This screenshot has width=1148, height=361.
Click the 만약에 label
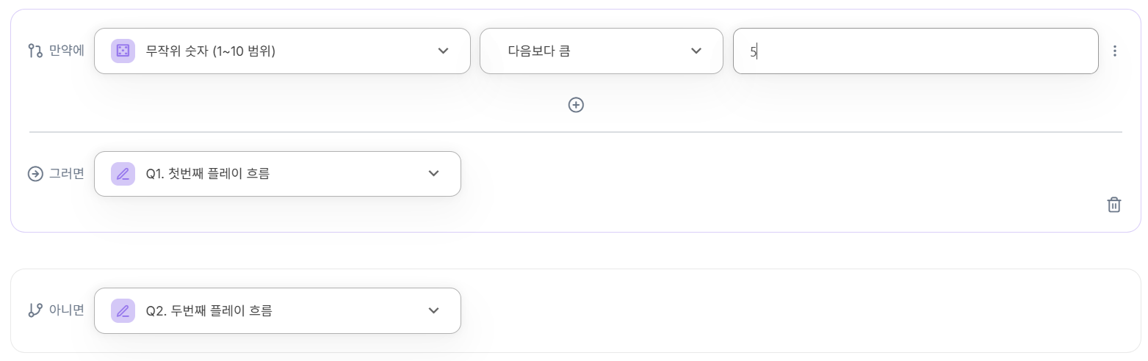point(67,51)
